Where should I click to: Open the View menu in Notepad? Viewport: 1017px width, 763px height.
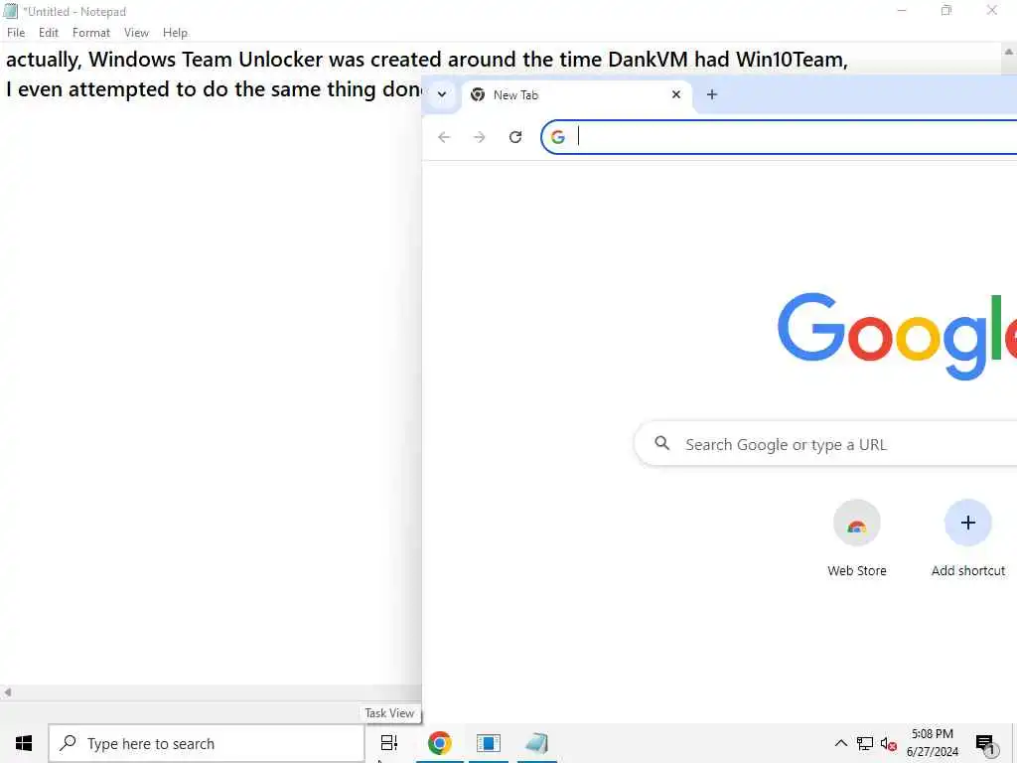click(x=136, y=33)
